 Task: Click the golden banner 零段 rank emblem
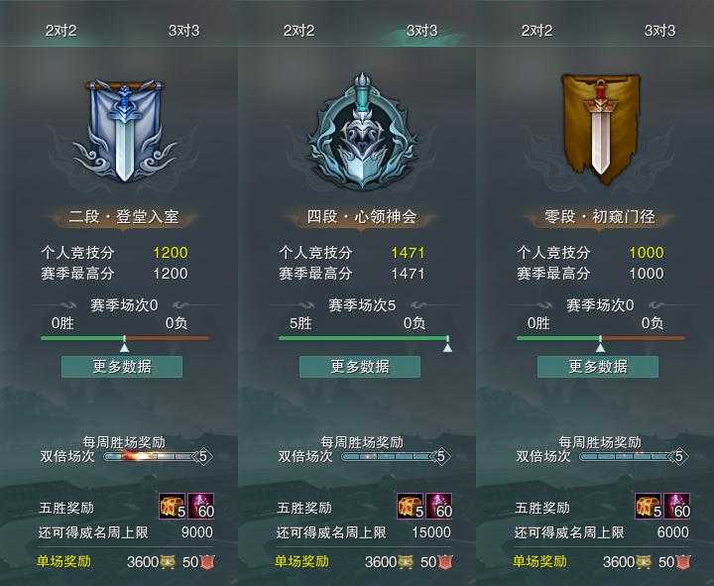coord(601,129)
